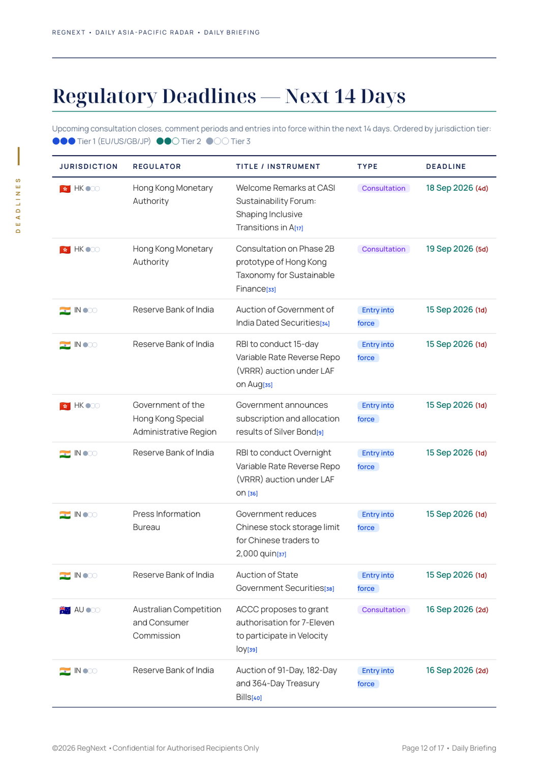The height and width of the screenshot is (777, 549).
Task: Click the India flag in State Government Securities row
Action: [65, 576]
